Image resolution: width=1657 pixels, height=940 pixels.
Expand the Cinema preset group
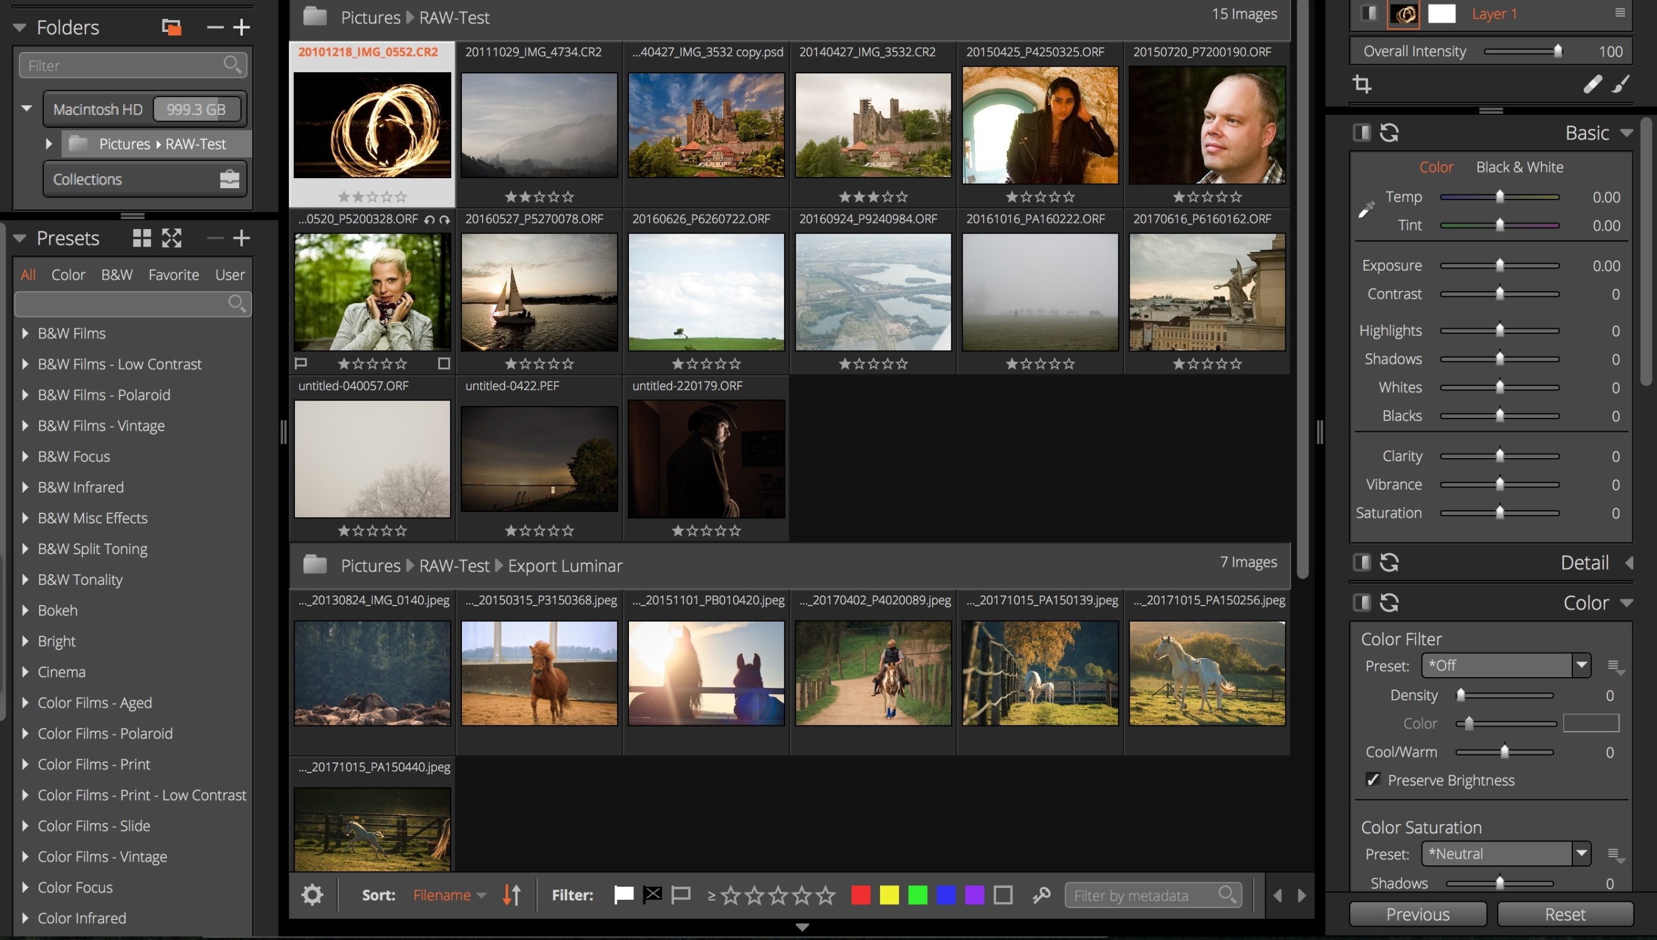pyautogui.click(x=25, y=671)
